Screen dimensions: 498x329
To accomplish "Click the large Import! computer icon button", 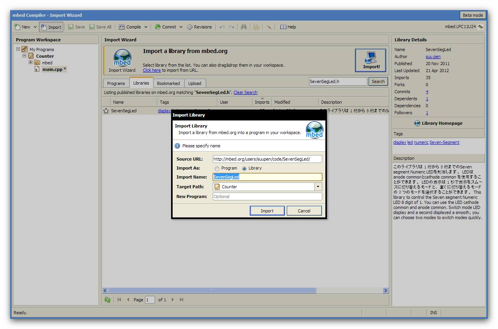I will (x=371, y=60).
